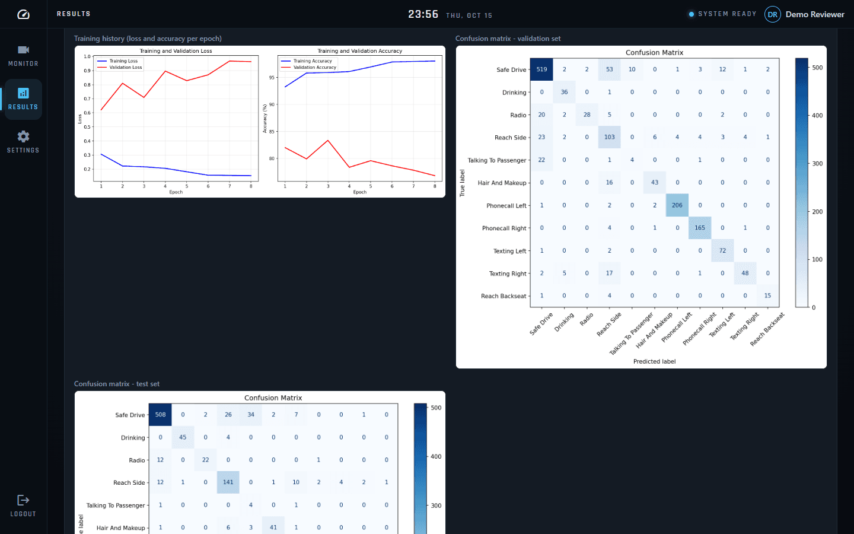854x534 pixels.
Task: Click the Phonecall Left row label, validation matrix
Action: pos(506,206)
